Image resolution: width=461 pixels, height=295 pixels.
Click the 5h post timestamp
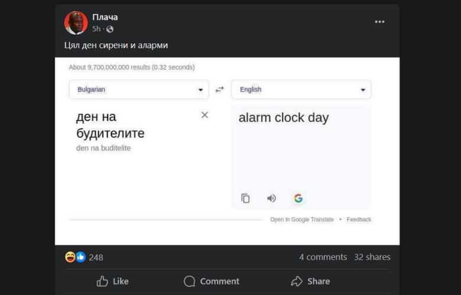pyautogui.click(x=96, y=29)
